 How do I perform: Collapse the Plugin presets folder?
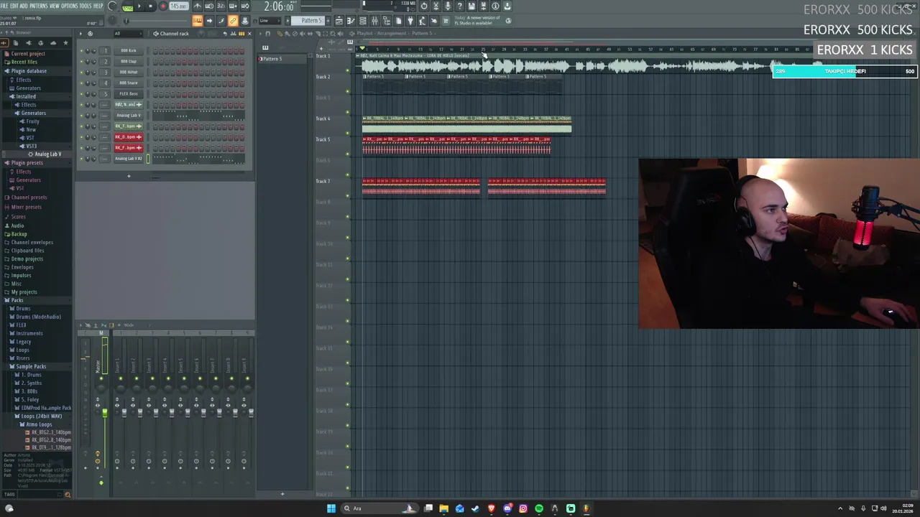(27, 163)
